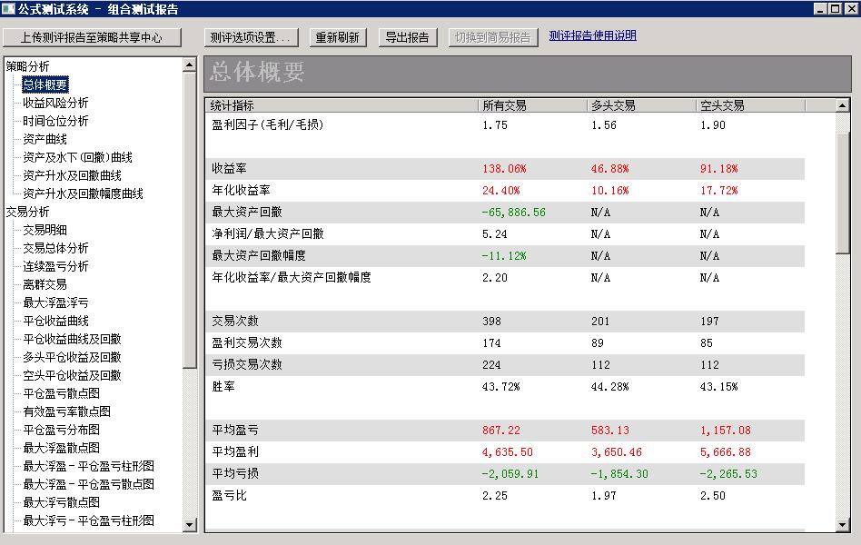Select 有效盈亏率散点图 tree item
This screenshot has height=545, width=861.
[x=66, y=411]
